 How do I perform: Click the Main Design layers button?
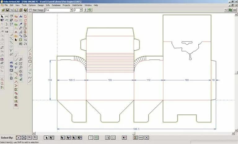tap(37, 10)
